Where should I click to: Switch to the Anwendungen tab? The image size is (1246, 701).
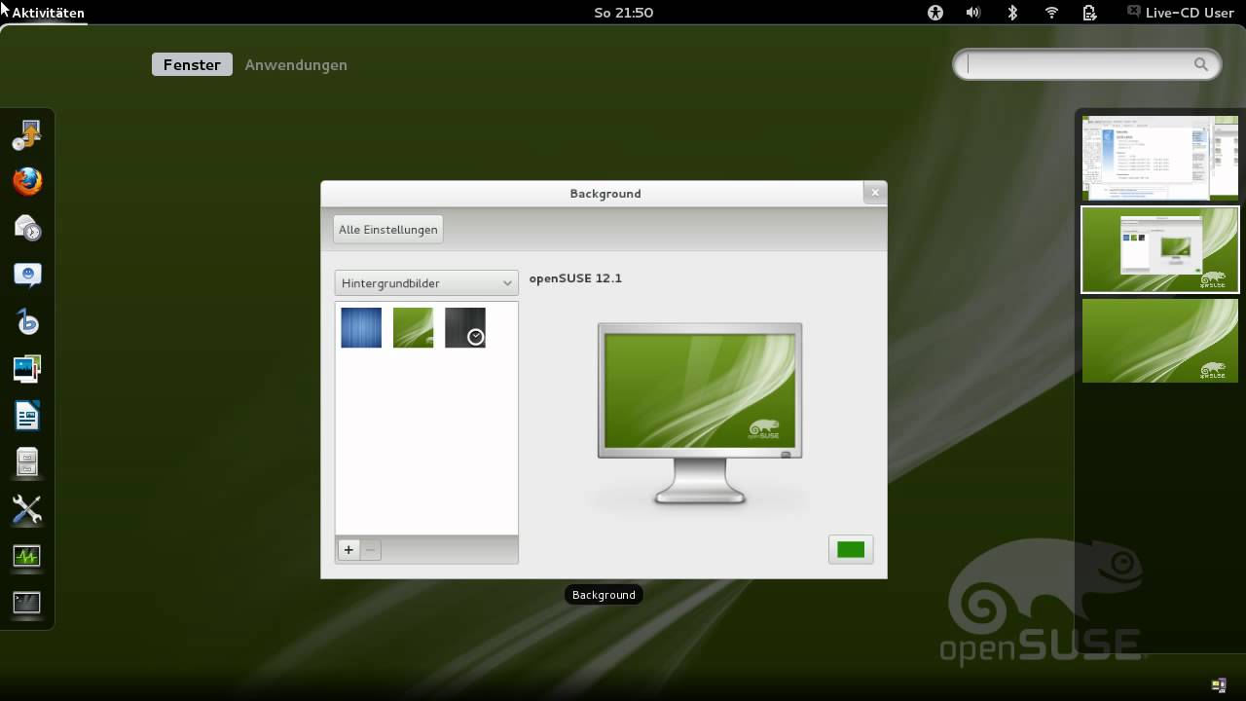coord(296,64)
